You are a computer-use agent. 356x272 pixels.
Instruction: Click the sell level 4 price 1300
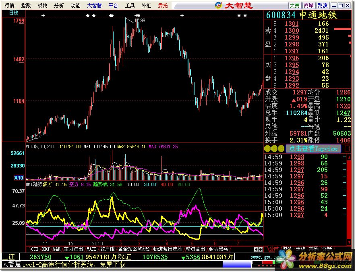[292, 31]
